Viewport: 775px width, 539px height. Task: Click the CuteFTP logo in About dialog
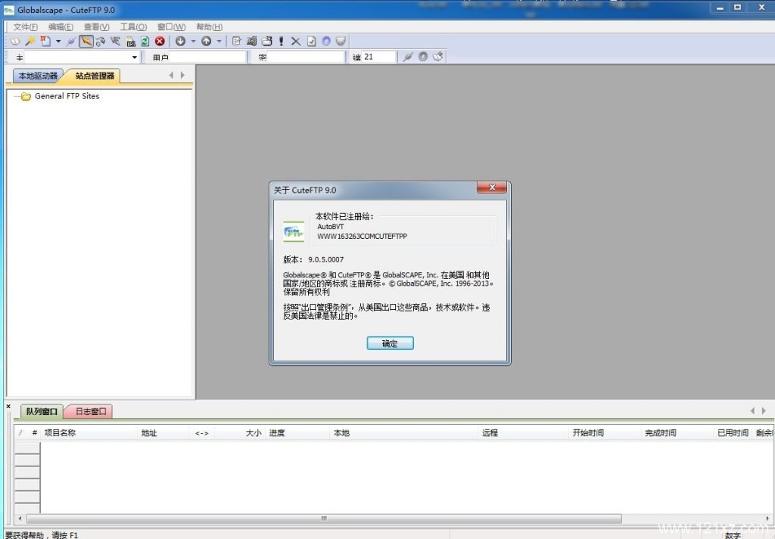[x=294, y=231]
